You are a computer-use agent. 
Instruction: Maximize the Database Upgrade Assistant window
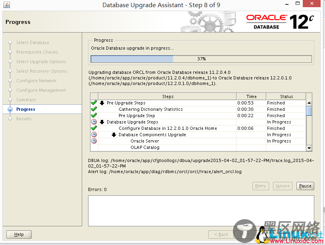coord(298,4)
